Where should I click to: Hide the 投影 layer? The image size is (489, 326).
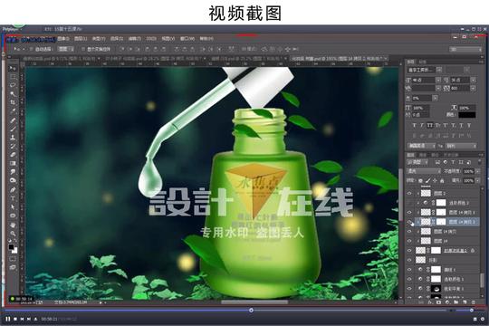pos(410,260)
